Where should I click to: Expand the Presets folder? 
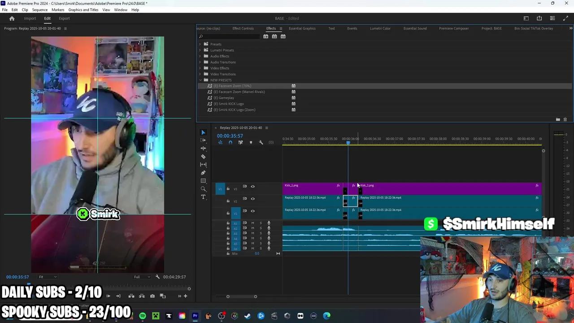(x=200, y=44)
